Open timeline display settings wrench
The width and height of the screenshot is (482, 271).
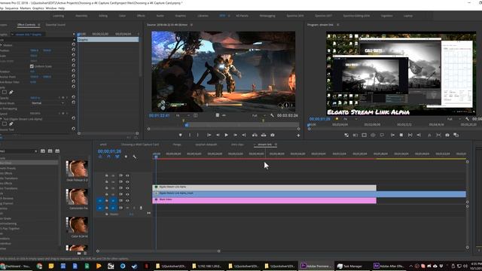click(x=134, y=157)
